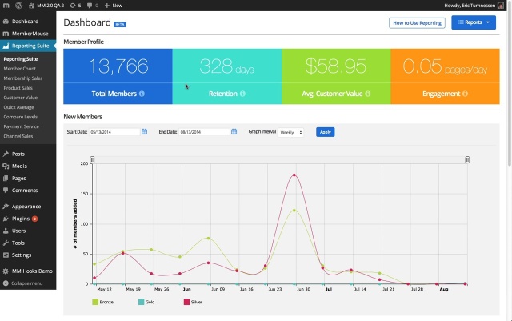Open the End Date calendar picker
This screenshot has height=321, width=512.
click(x=234, y=131)
